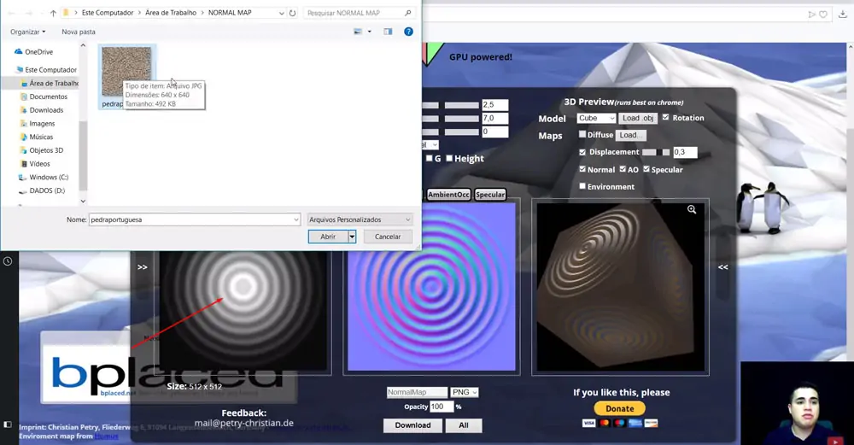Click the Cancelar button
This screenshot has height=445, width=854.
tap(387, 237)
